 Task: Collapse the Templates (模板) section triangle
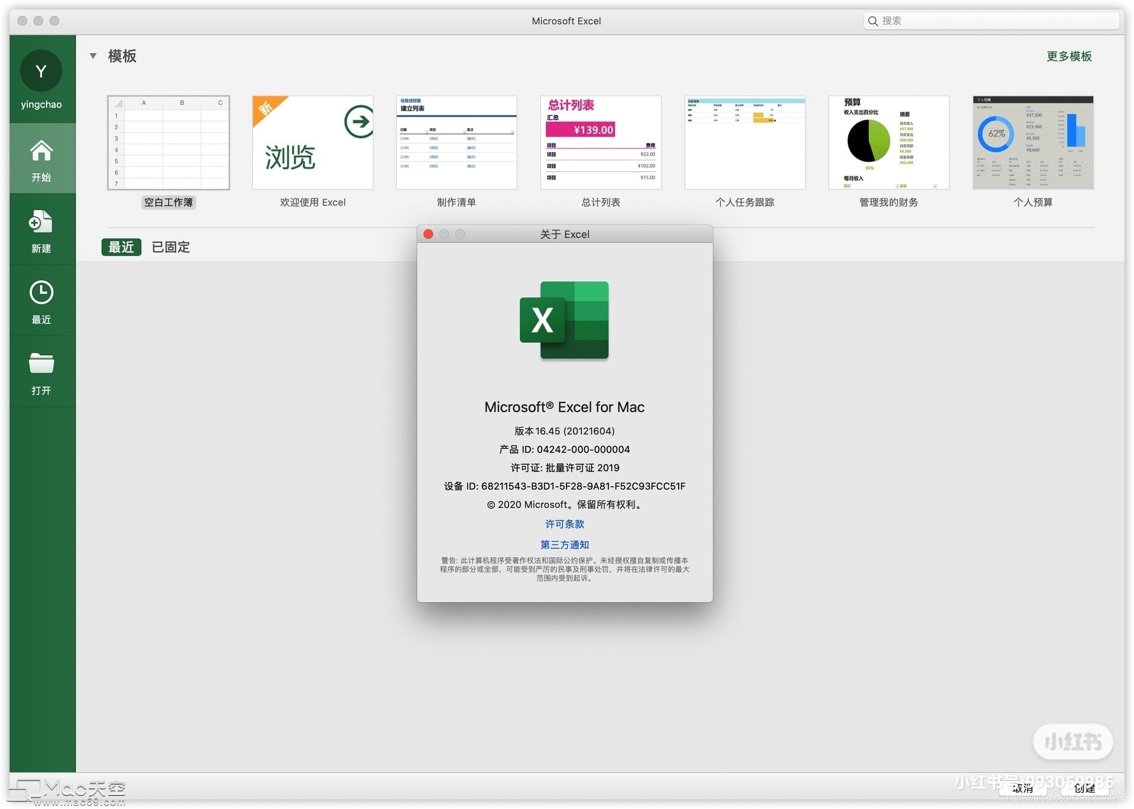(x=93, y=56)
